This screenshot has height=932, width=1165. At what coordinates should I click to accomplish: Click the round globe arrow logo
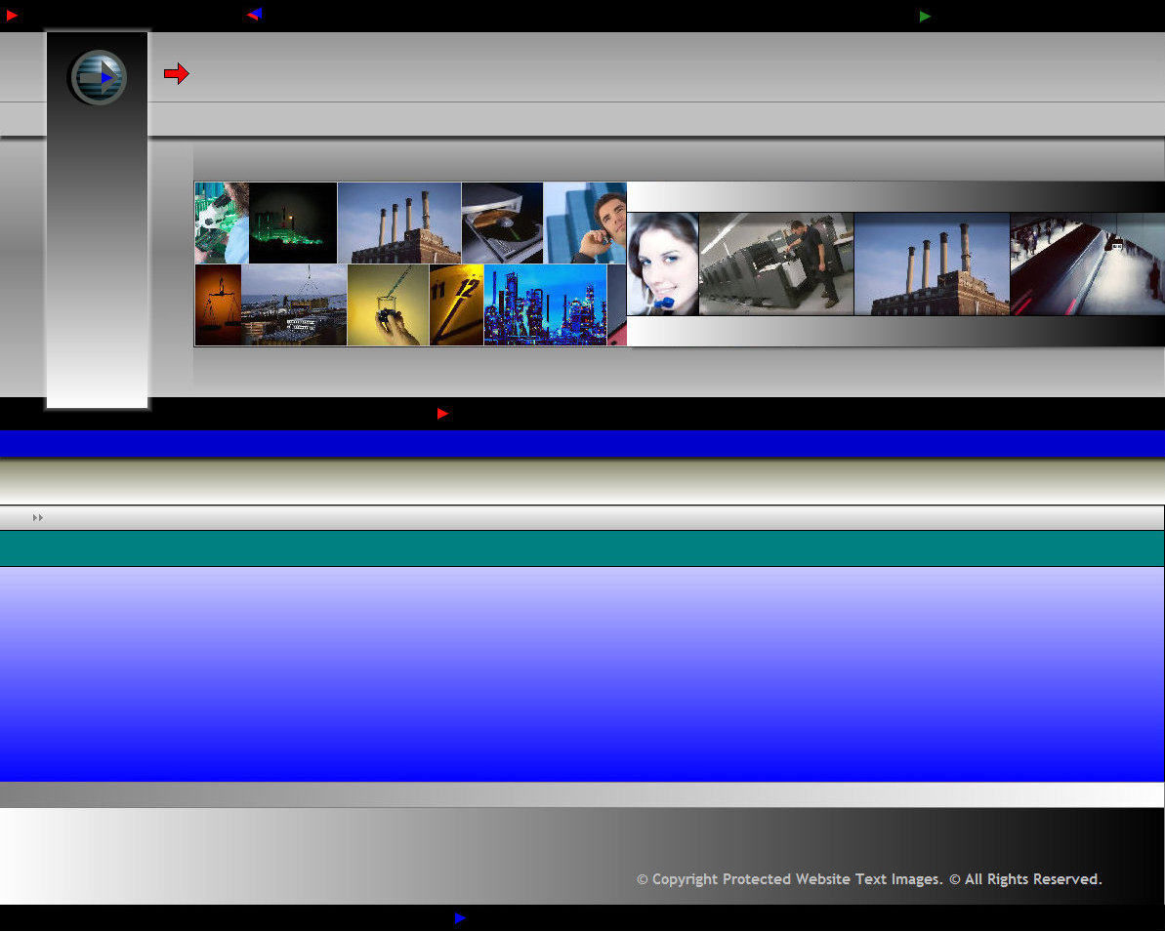point(98,77)
